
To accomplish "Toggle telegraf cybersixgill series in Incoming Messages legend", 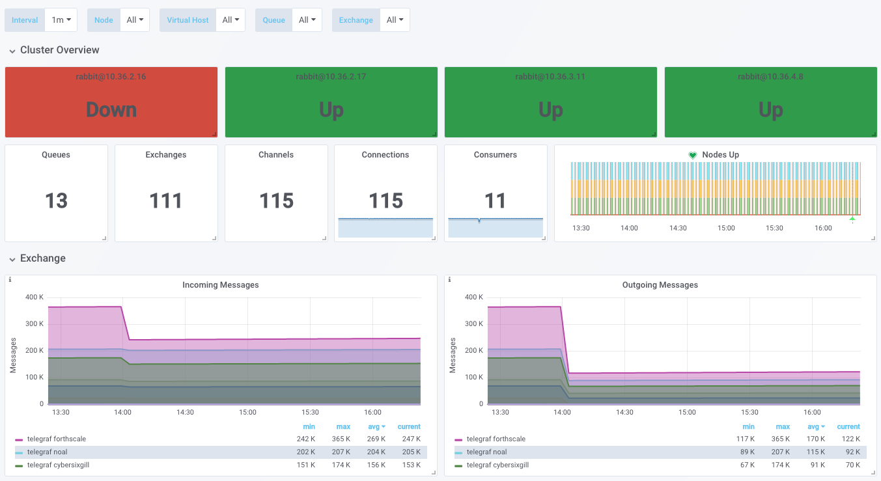I will [x=58, y=465].
